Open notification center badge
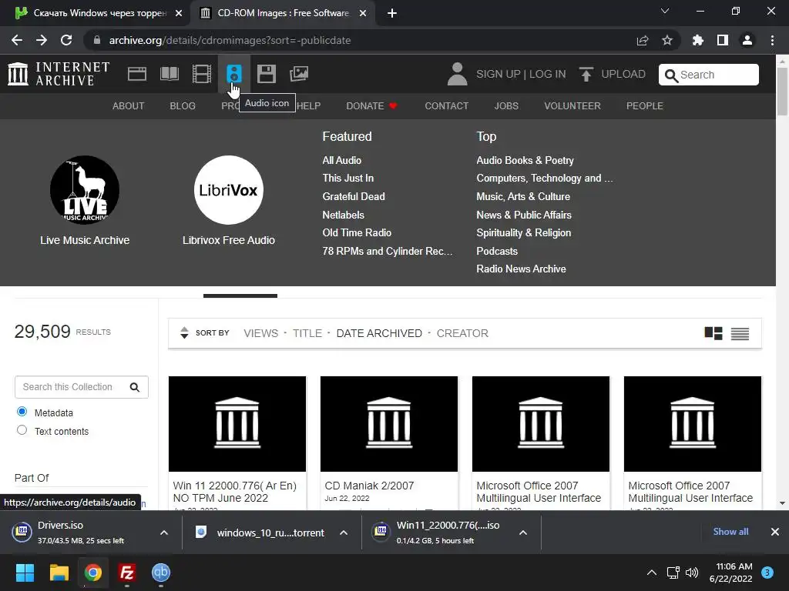This screenshot has height=591, width=789. coord(767,573)
